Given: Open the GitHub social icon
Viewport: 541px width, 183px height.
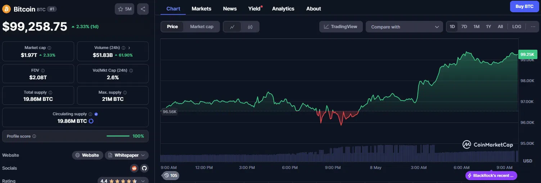Looking at the screenshot, I should tap(144, 168).
